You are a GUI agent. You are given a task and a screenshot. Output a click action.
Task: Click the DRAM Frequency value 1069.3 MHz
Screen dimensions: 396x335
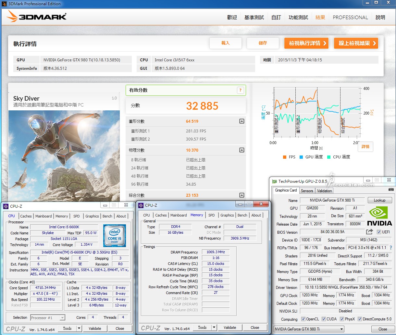216,252
